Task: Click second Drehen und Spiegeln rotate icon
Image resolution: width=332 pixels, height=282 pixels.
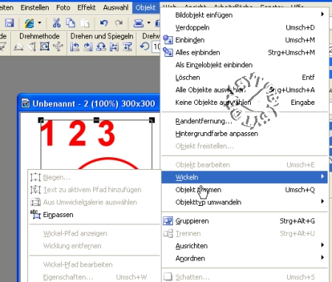Action: pyautogui.click(x=88, y=47)
